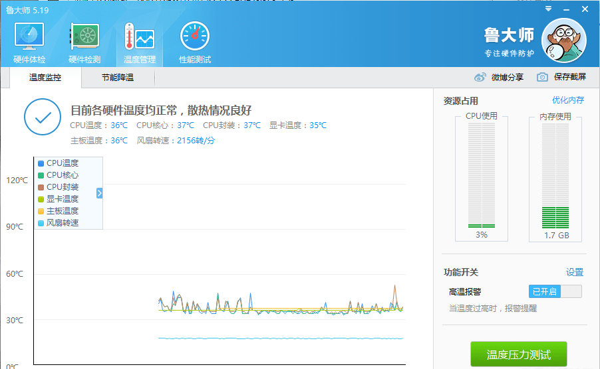Click the 鲁大师 mascot avatar
The image size is (600, 369).
point(563,40)
